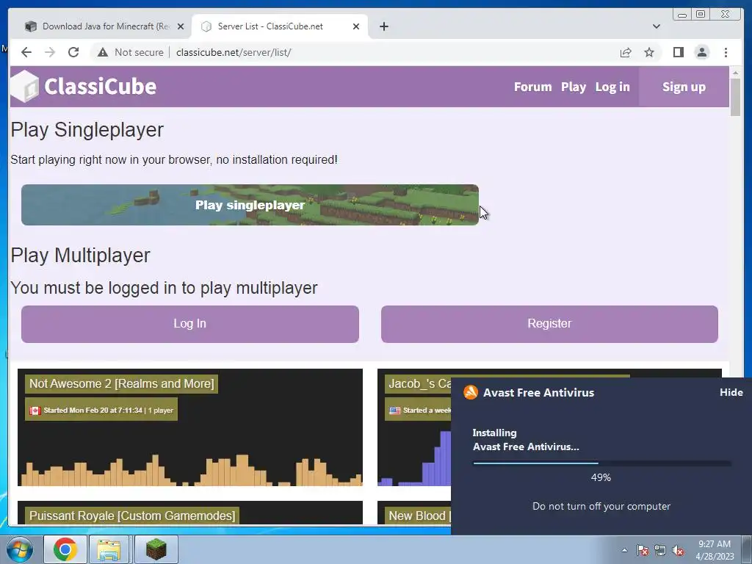Open the Chrome side panel icon
Screen dimensions: 752x564
678,52
